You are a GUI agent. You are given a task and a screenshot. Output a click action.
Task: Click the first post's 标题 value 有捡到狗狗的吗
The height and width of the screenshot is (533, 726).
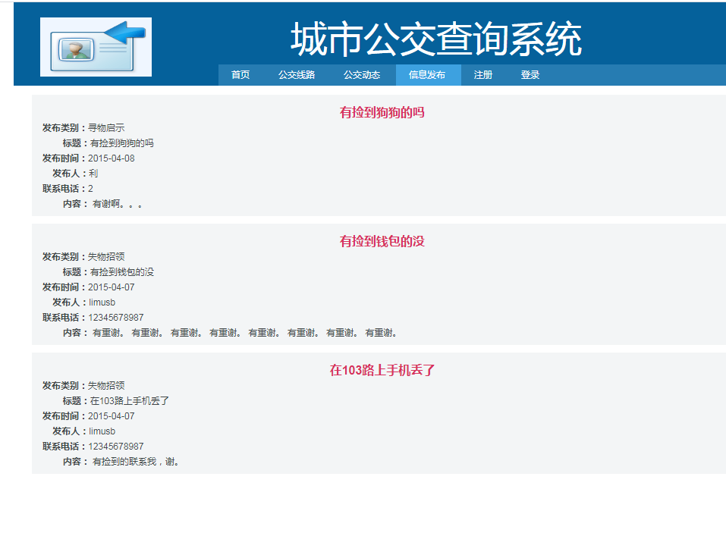(122, 143)
